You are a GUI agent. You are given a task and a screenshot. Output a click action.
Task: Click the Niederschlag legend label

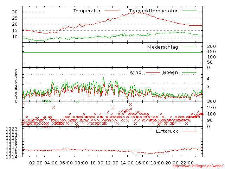pos(162,47)
